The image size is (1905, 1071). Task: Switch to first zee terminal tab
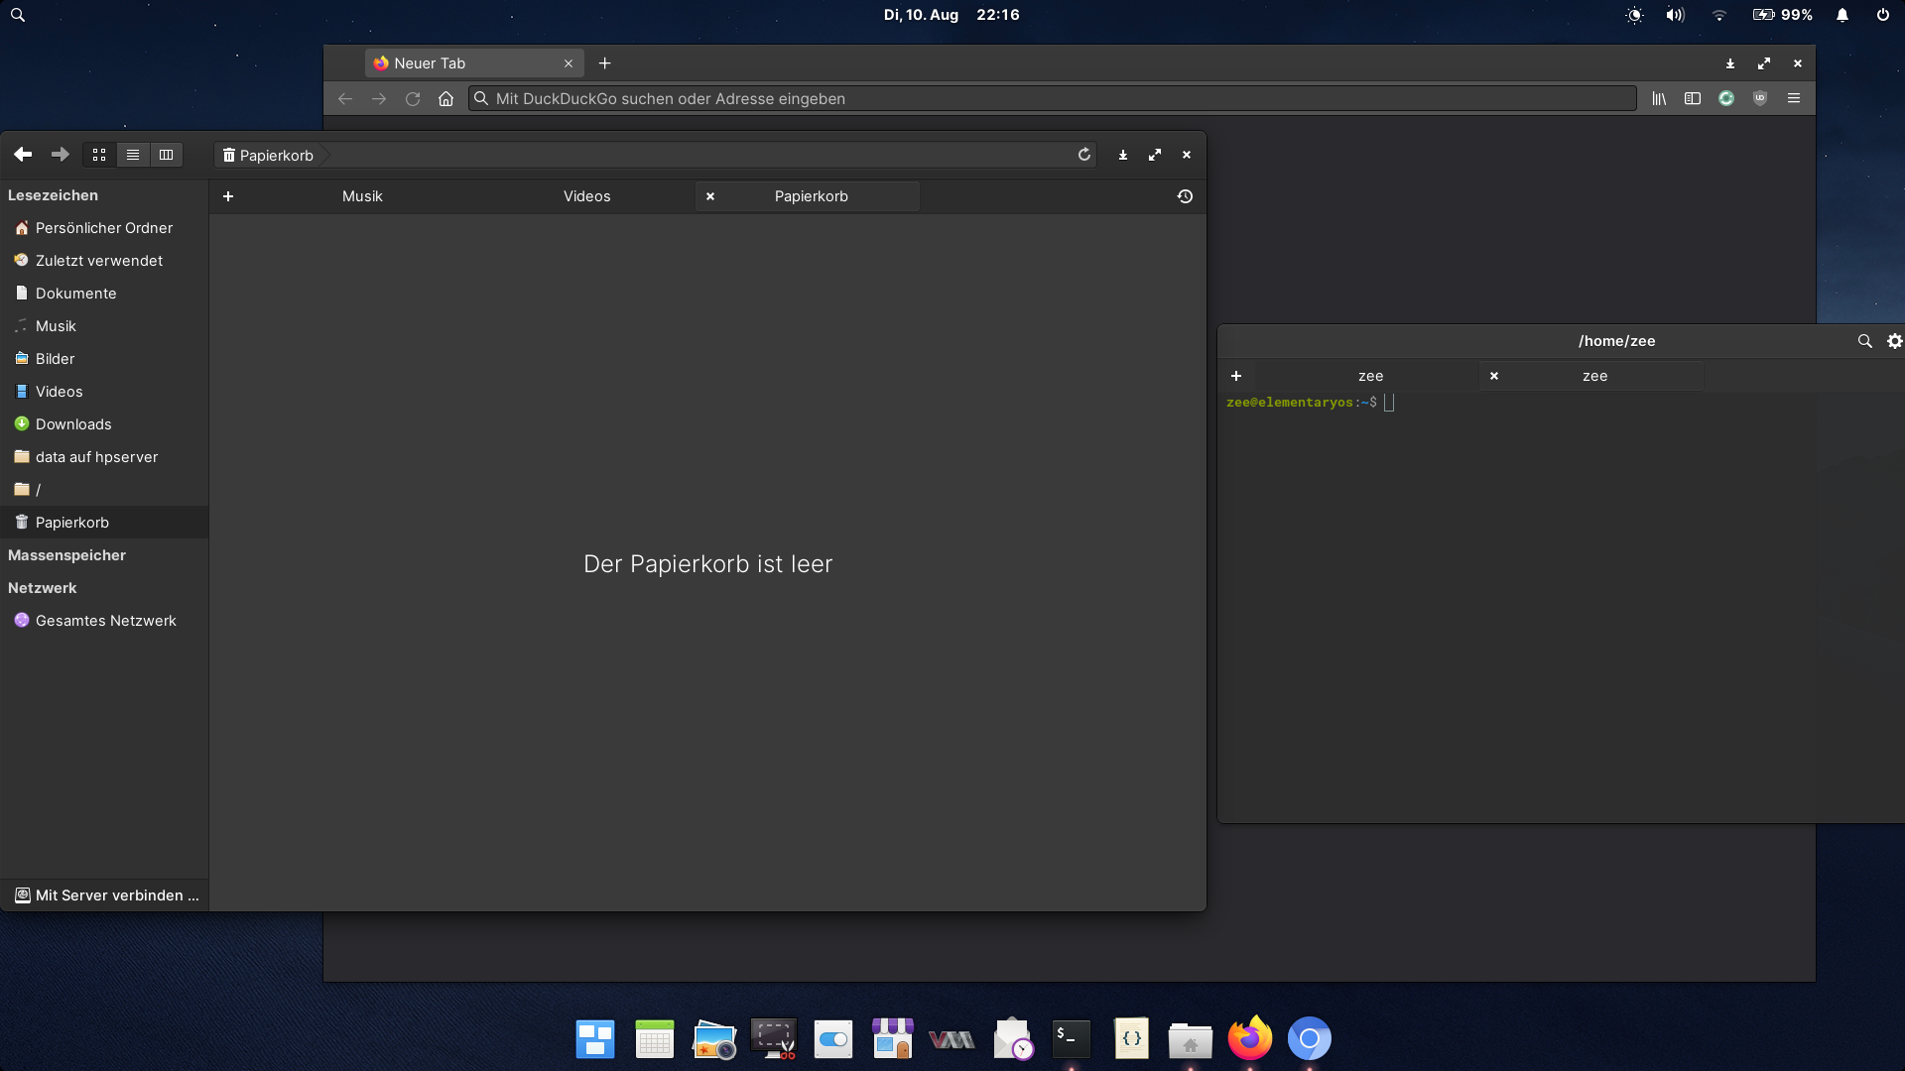(1370, 376)
